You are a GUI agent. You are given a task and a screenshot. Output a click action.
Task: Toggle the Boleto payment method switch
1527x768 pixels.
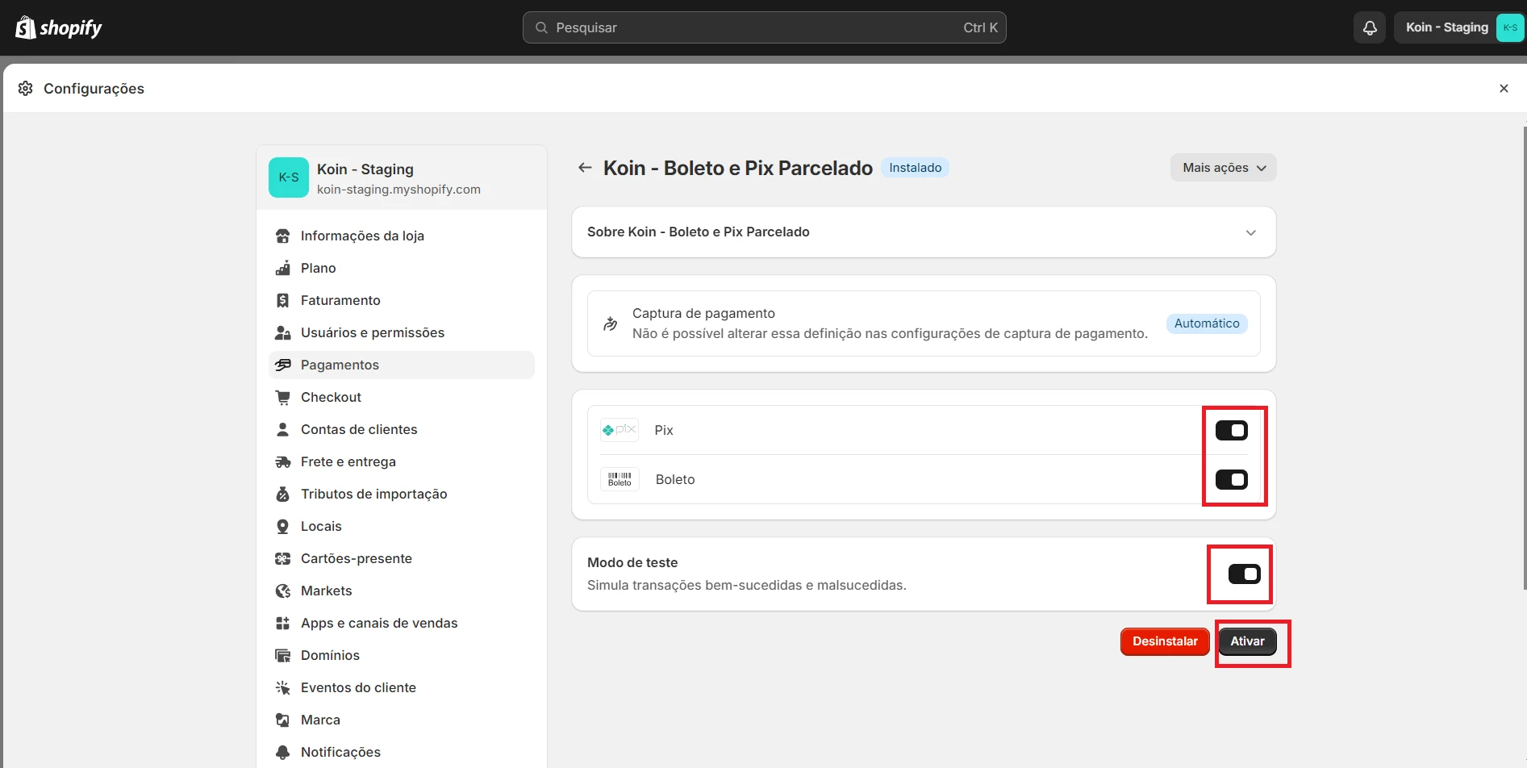[x=1231, y=479]
